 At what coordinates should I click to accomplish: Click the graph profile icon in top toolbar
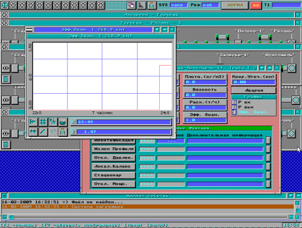[x=142, y=5]
